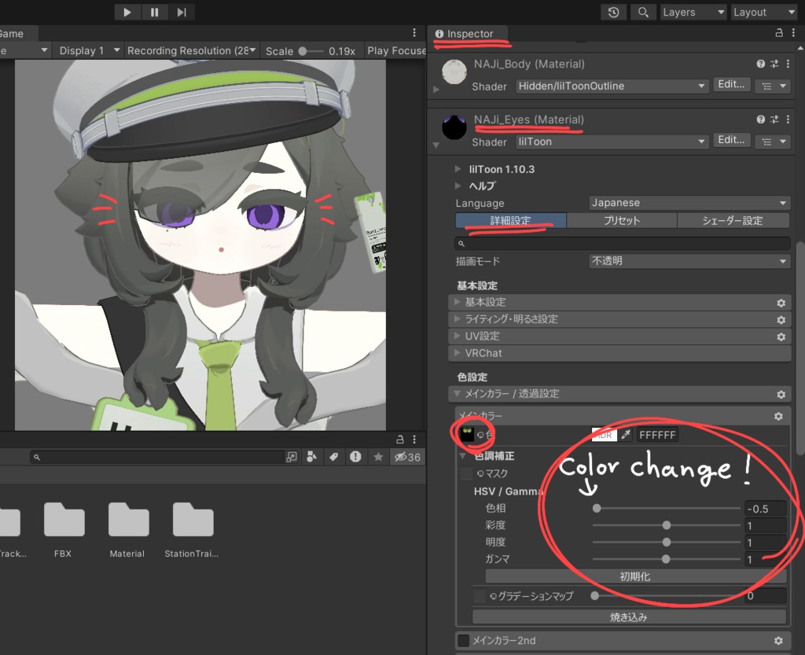Click the Play button in the toolbar

pyautogui.click(x=127, y=12)
